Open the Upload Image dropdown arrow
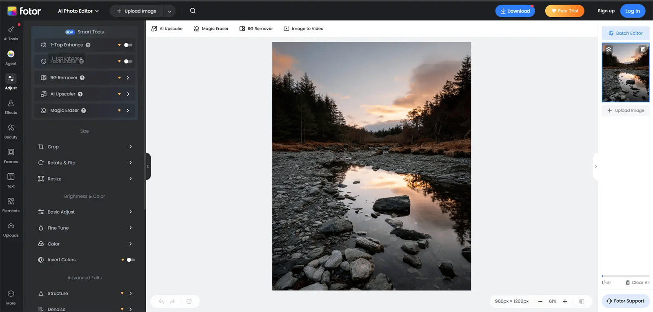 (x=169, y=11)
